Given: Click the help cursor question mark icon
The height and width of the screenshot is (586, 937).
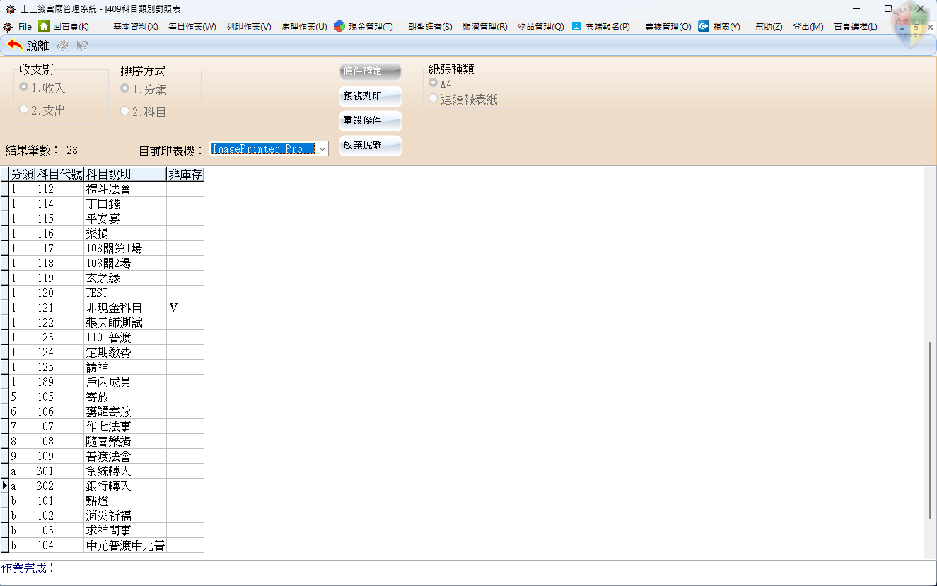Looking at the screenshot, I should coord(82,45).
